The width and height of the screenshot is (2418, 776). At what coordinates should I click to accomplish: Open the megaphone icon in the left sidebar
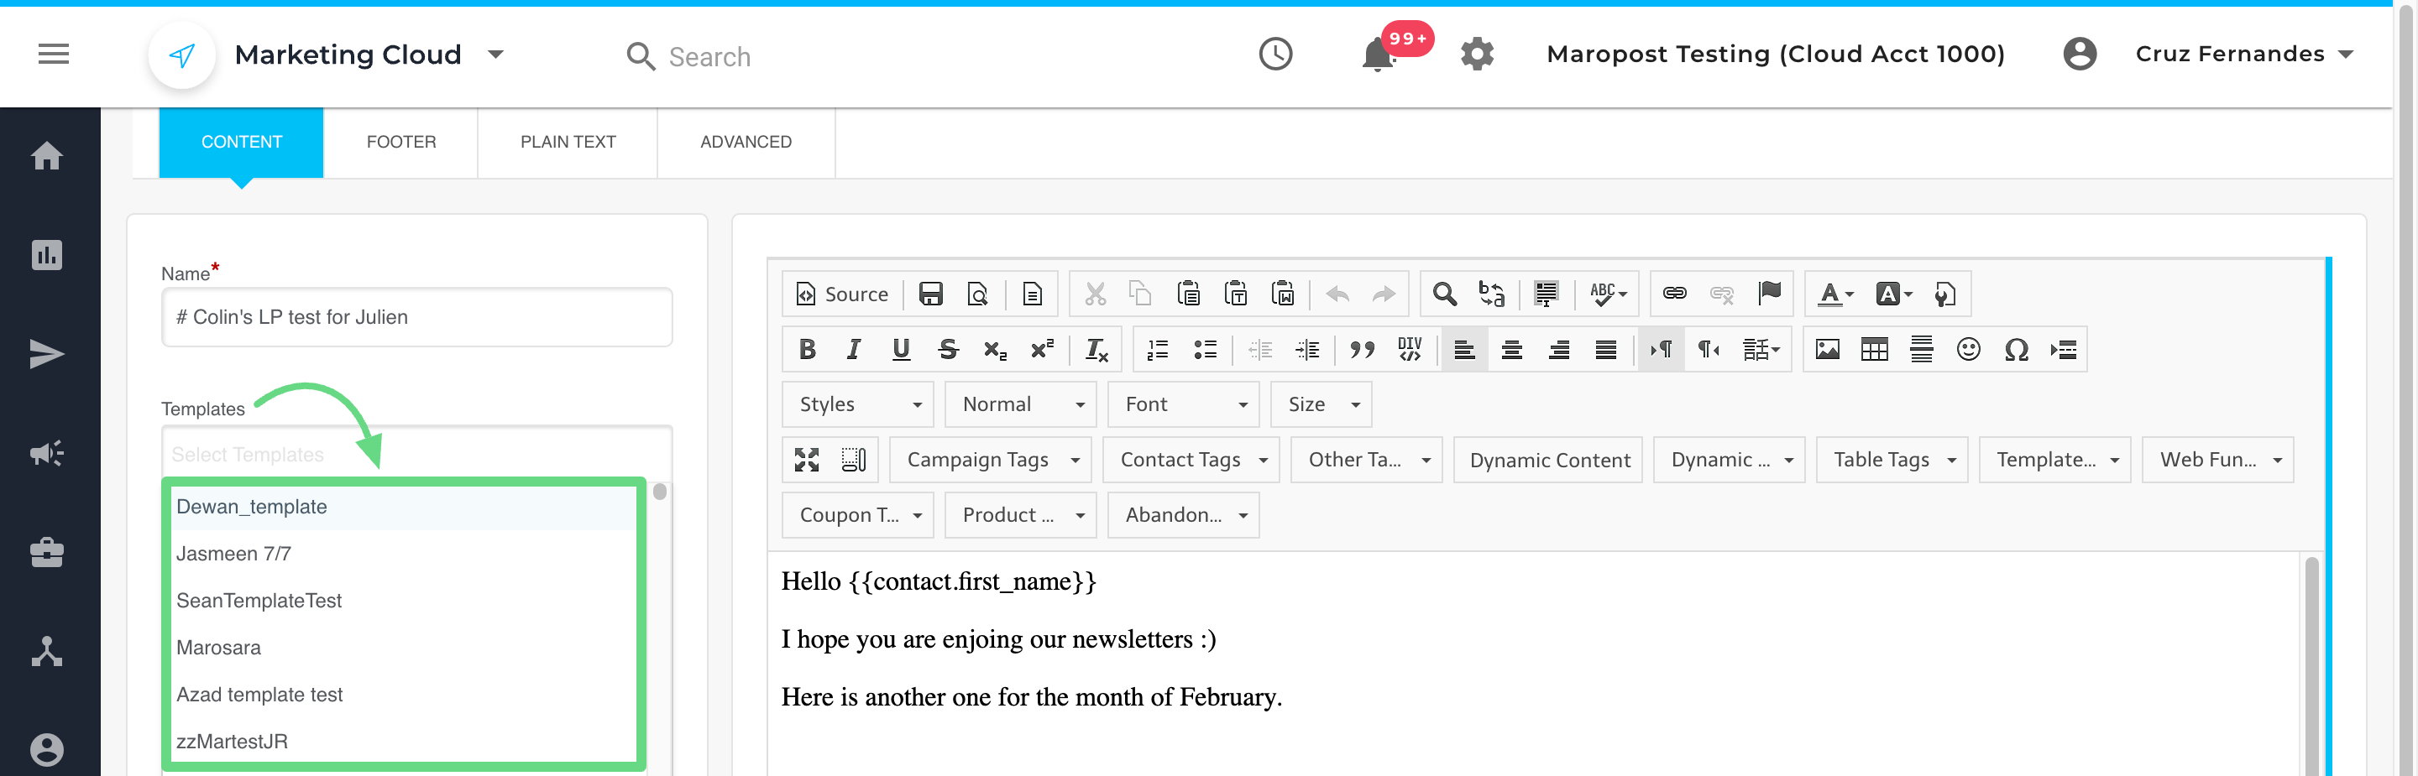[x=47, y=454]
